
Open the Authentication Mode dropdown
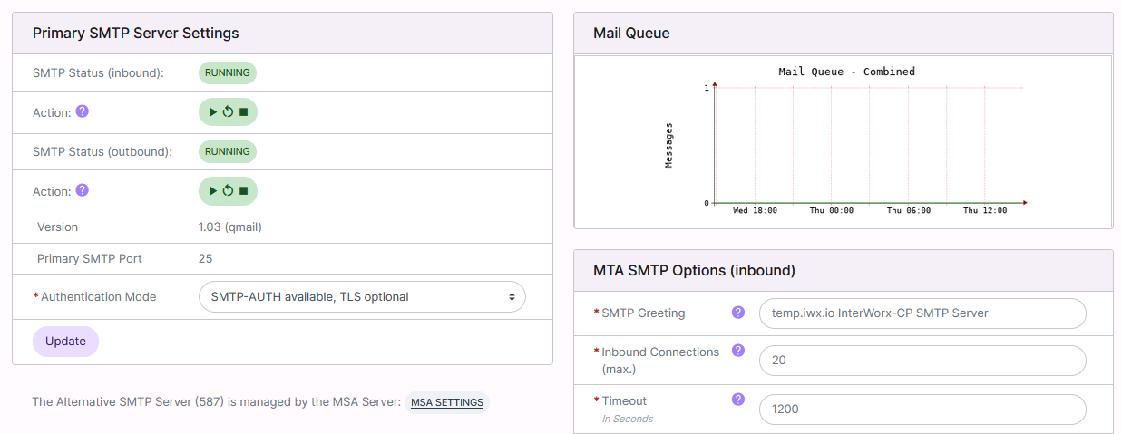361,296
